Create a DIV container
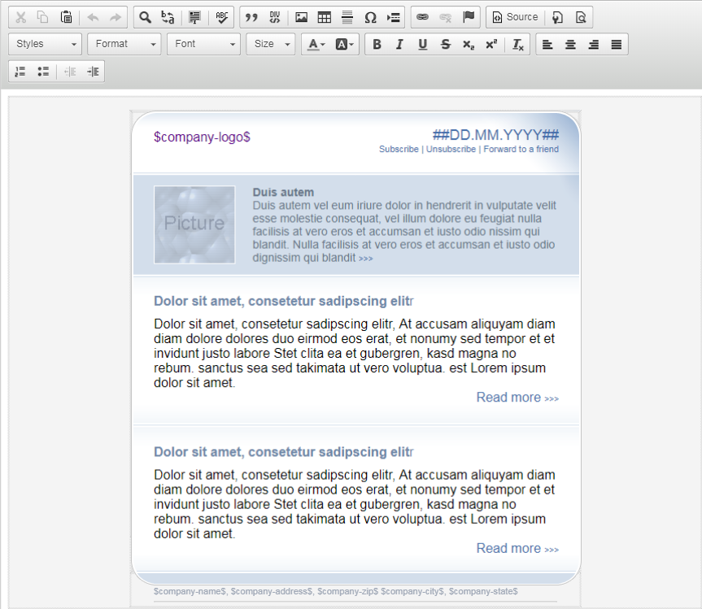 pos(274,17)
